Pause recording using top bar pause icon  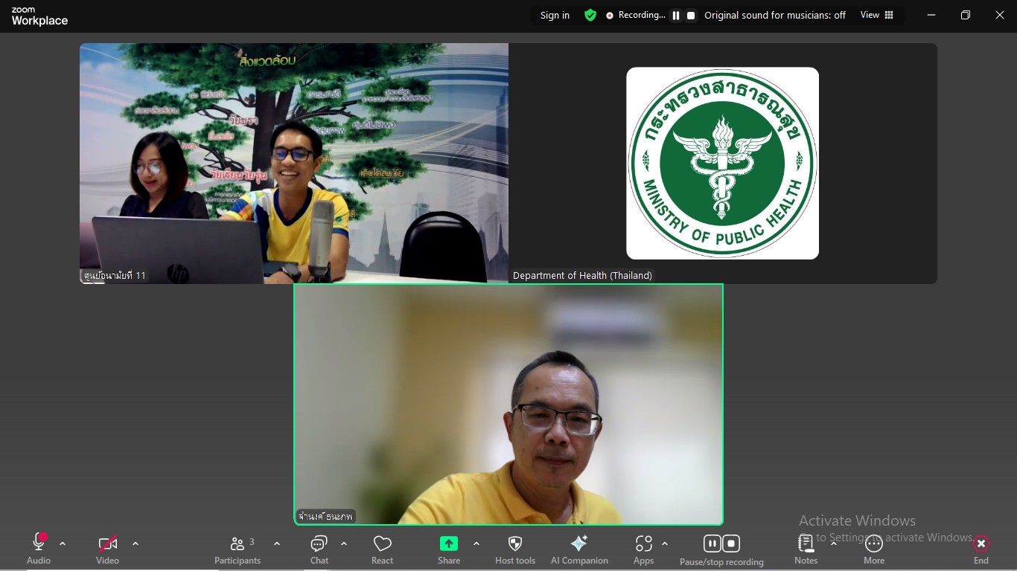(676, 15)
